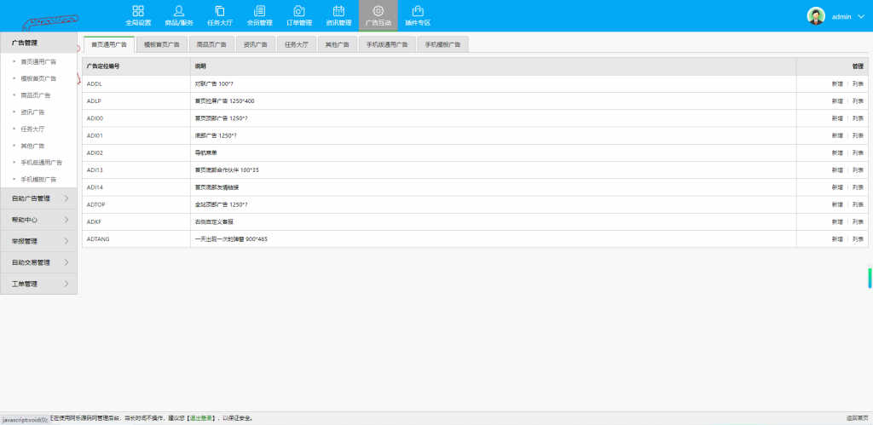Screen dimensions: 873x425
Task: Click 列表 in the ADI00 row
Action: pos(858,118)
